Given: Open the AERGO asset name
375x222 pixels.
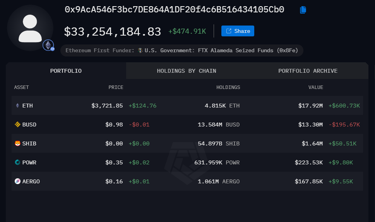Looking at the screenshot, I should click(31, 181).
